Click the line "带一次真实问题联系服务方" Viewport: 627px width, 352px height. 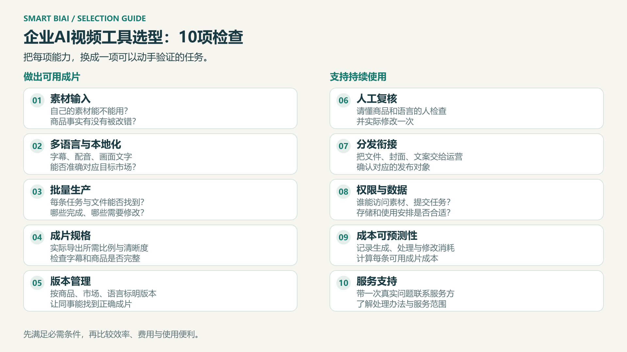point(406,294)
